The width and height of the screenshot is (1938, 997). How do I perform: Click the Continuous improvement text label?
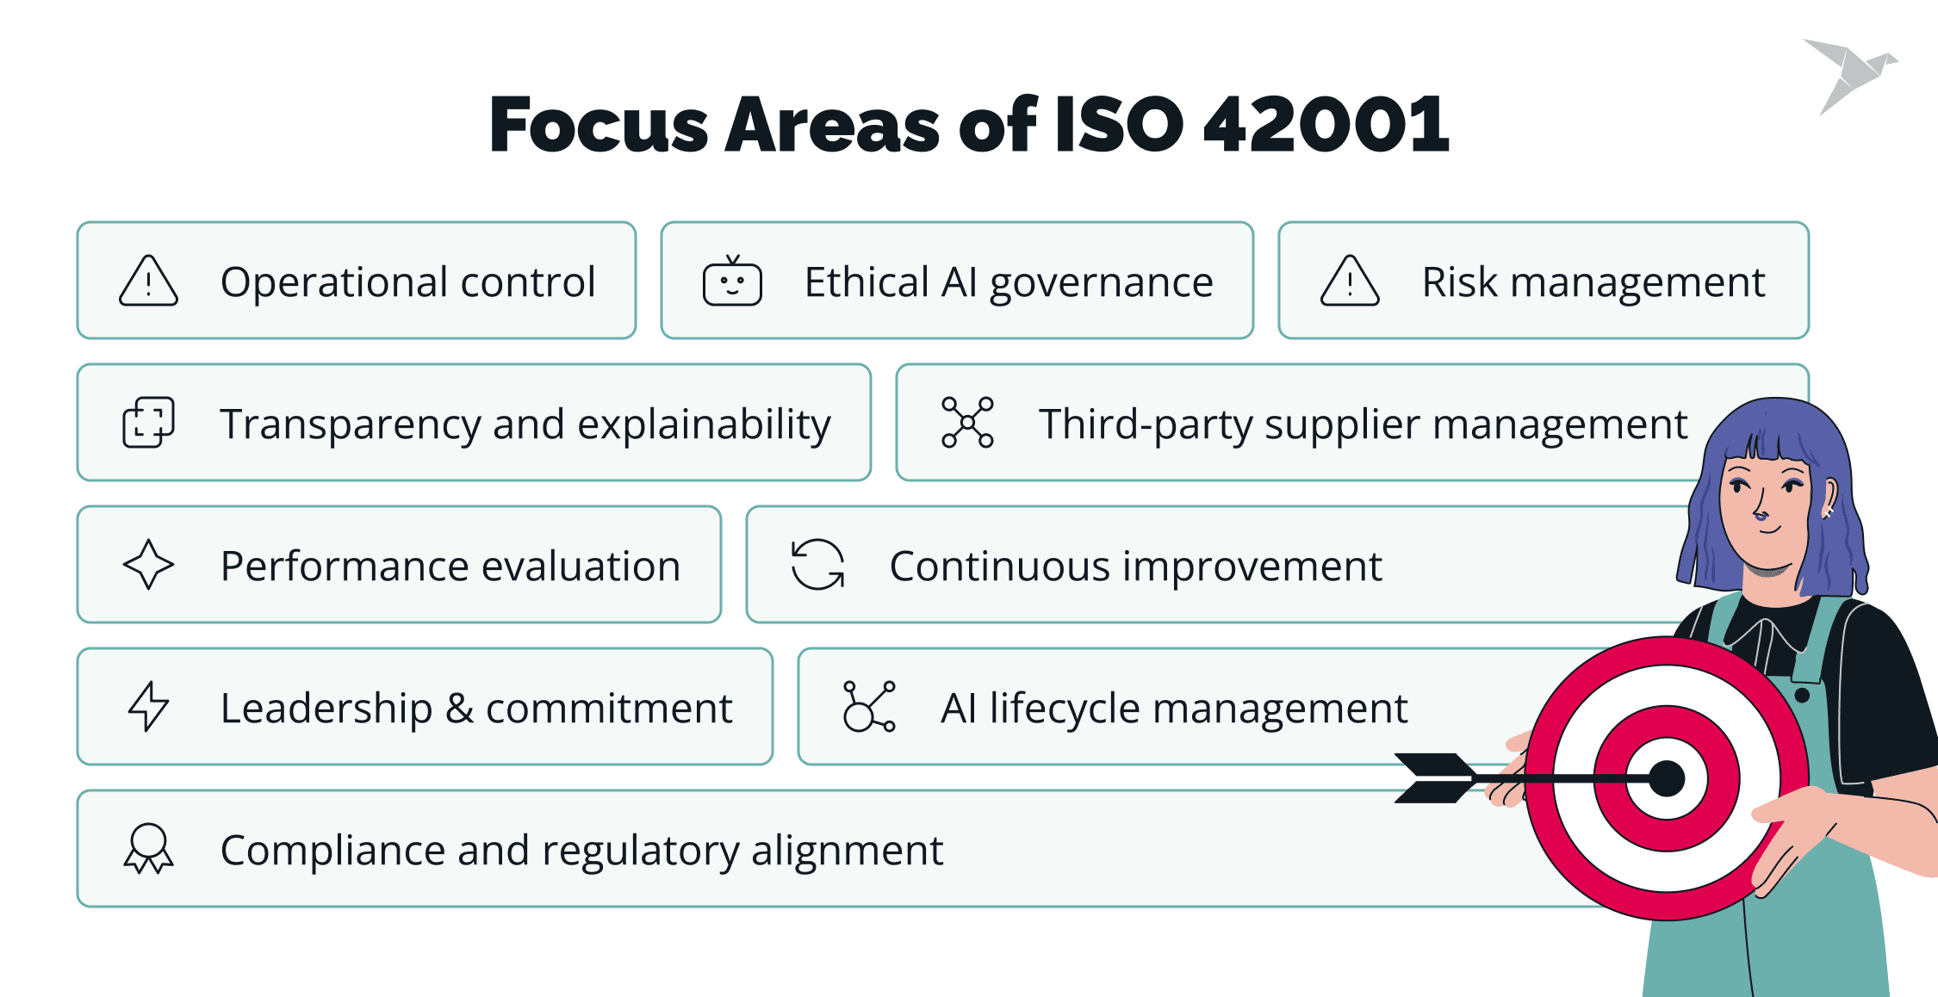[1135, 566]
